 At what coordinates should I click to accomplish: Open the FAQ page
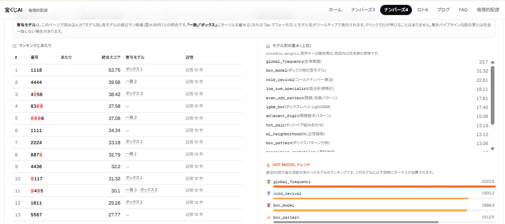click(x=463, y=10)
